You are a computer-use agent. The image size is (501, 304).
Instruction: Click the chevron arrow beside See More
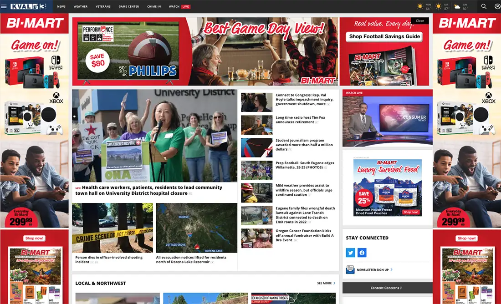(335, 283)
